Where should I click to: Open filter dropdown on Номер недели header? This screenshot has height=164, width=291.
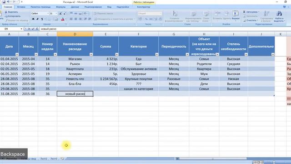tap(55, 55)
